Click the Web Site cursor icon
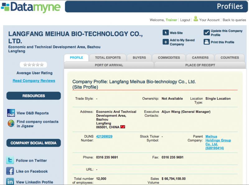 pos(166,33)
